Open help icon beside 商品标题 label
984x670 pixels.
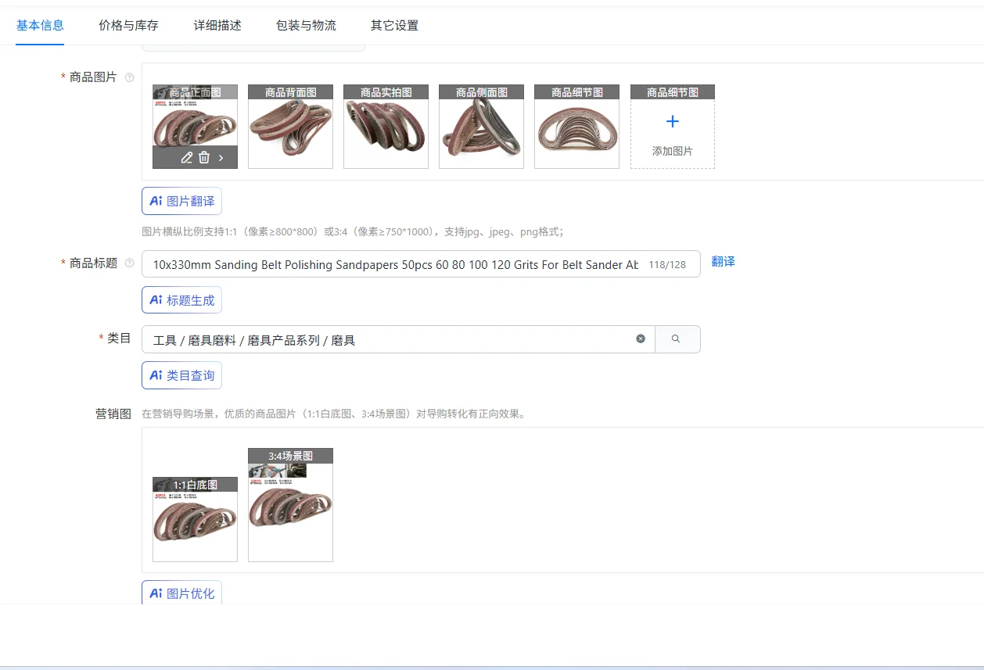130,263
